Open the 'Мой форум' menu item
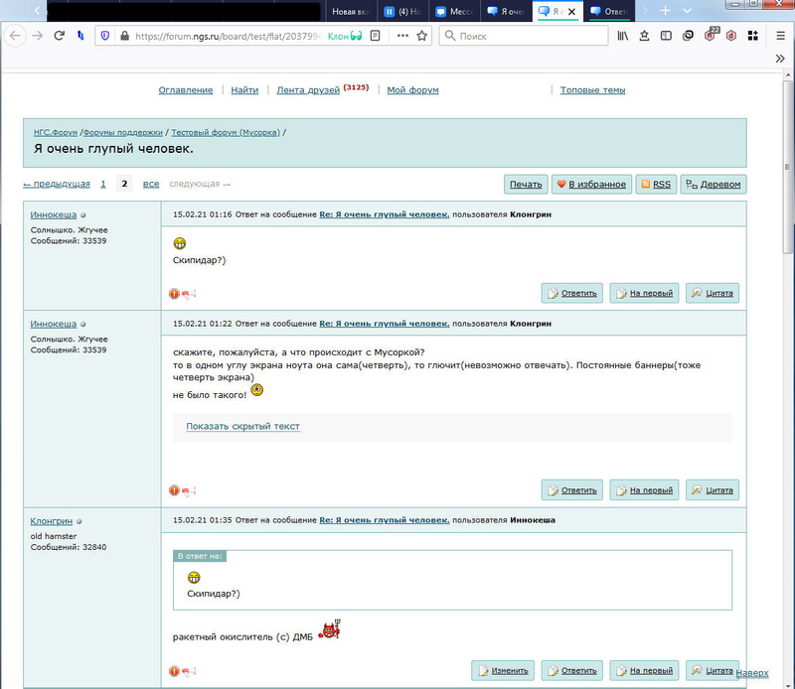 tap(412, 90)
